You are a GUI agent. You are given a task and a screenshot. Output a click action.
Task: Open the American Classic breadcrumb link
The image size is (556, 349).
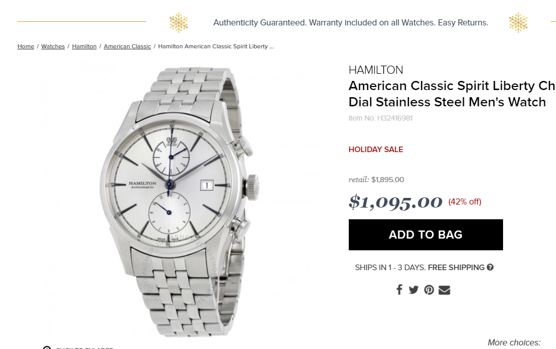127,46
